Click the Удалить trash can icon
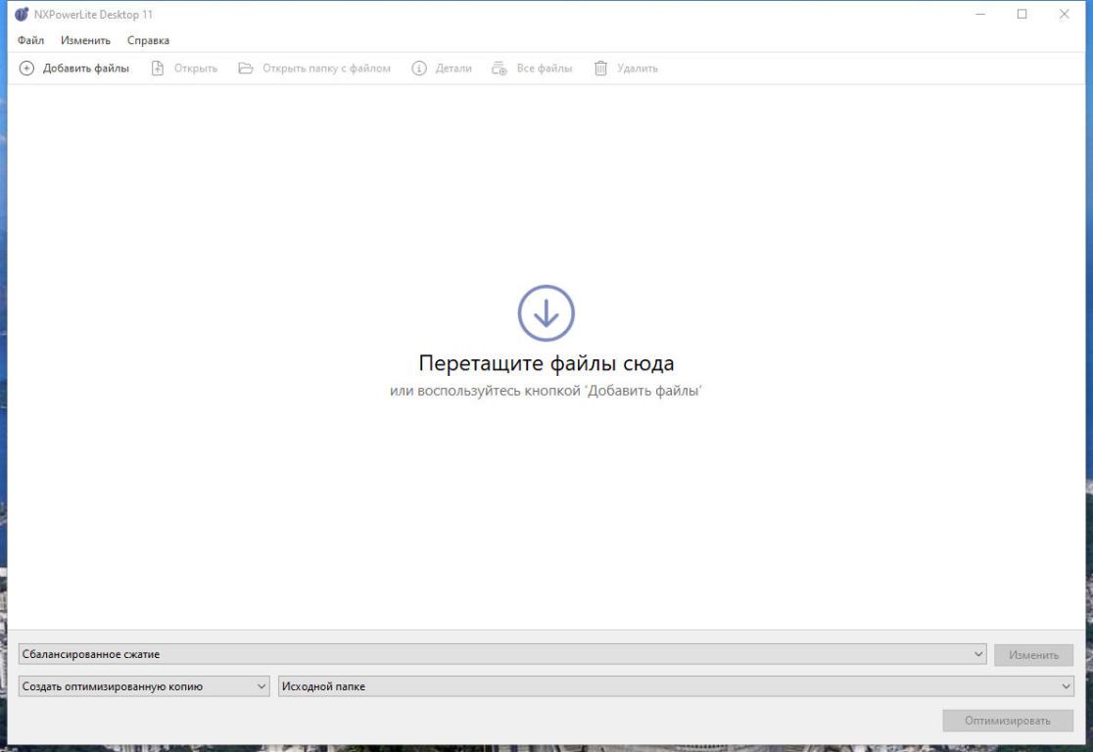The width and height of the screenshot is (1093, 752). [601, 69]
